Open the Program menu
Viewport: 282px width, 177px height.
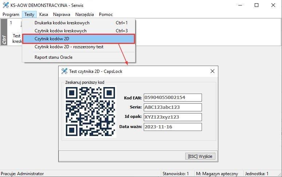pyautogui.click(x=11, y=15)
